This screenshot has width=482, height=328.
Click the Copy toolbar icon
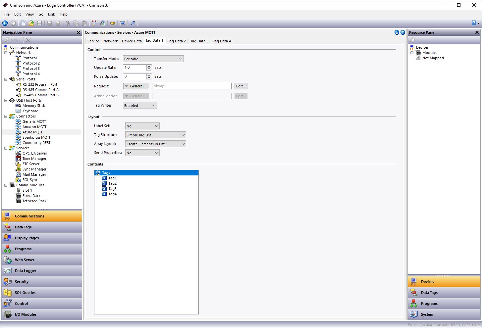pos(76,23)
